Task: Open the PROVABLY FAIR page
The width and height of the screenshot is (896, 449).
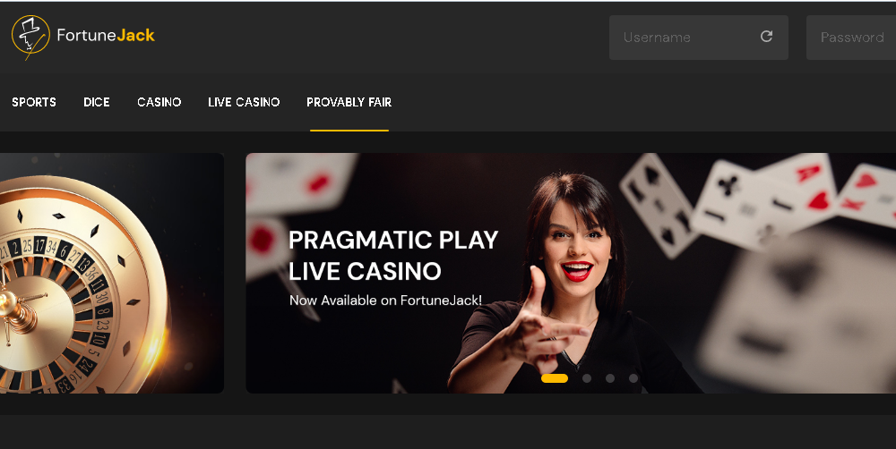Action: (349, 102)
